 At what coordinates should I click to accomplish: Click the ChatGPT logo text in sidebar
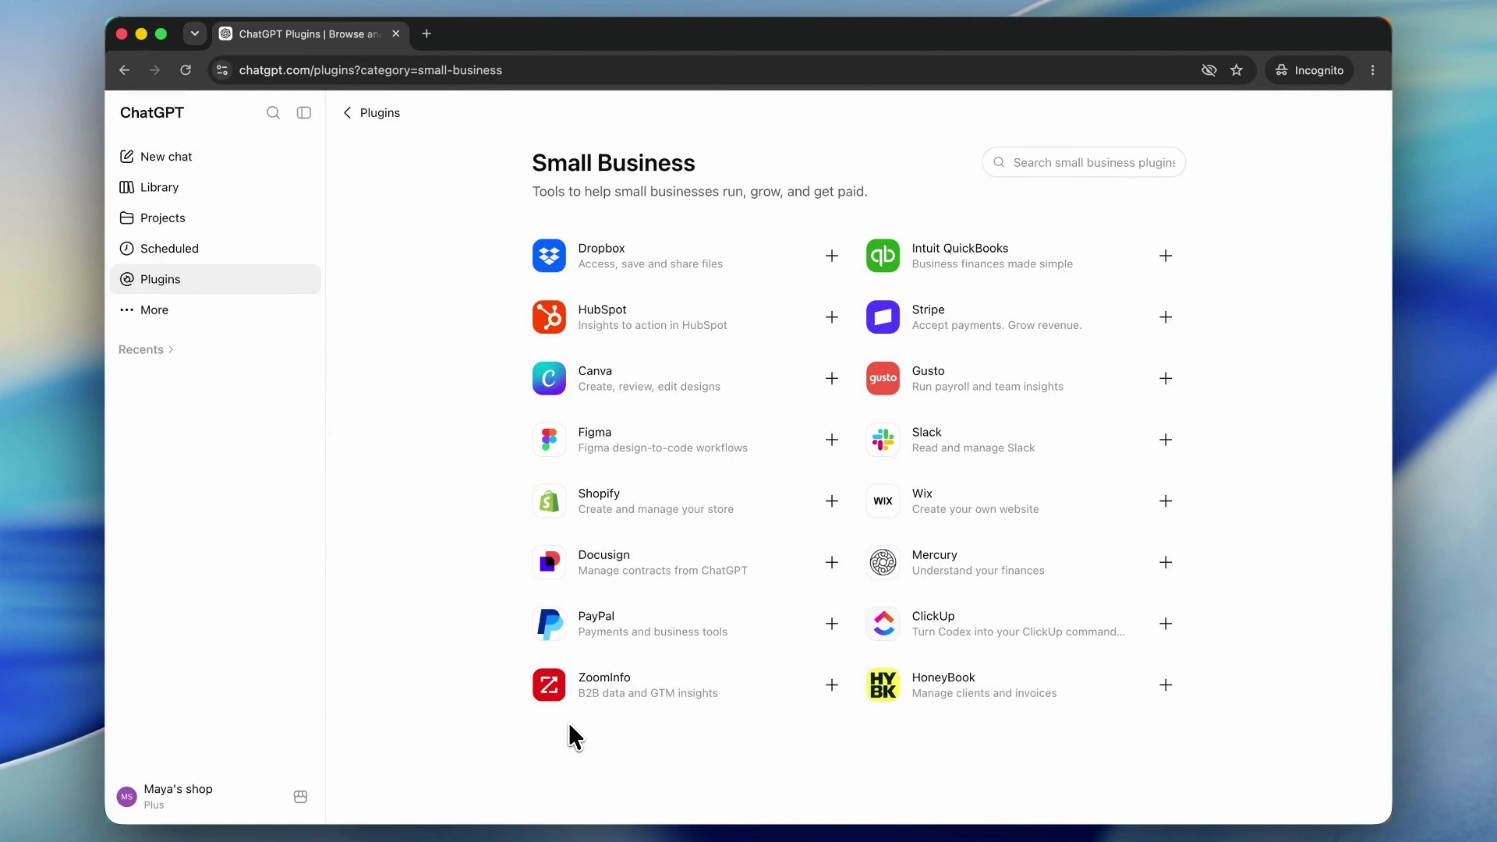[152, 113]
